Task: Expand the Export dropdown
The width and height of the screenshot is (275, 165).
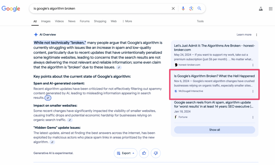Action: pyautogui.click(x=125, y=153)
